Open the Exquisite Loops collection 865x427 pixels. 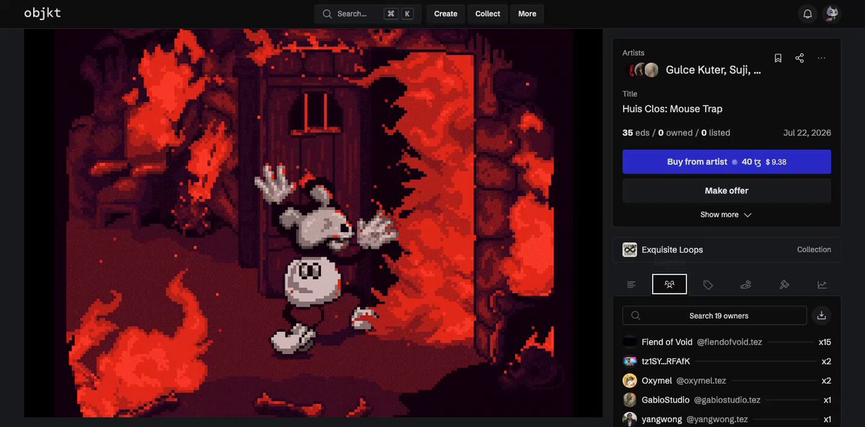(672, 250)
